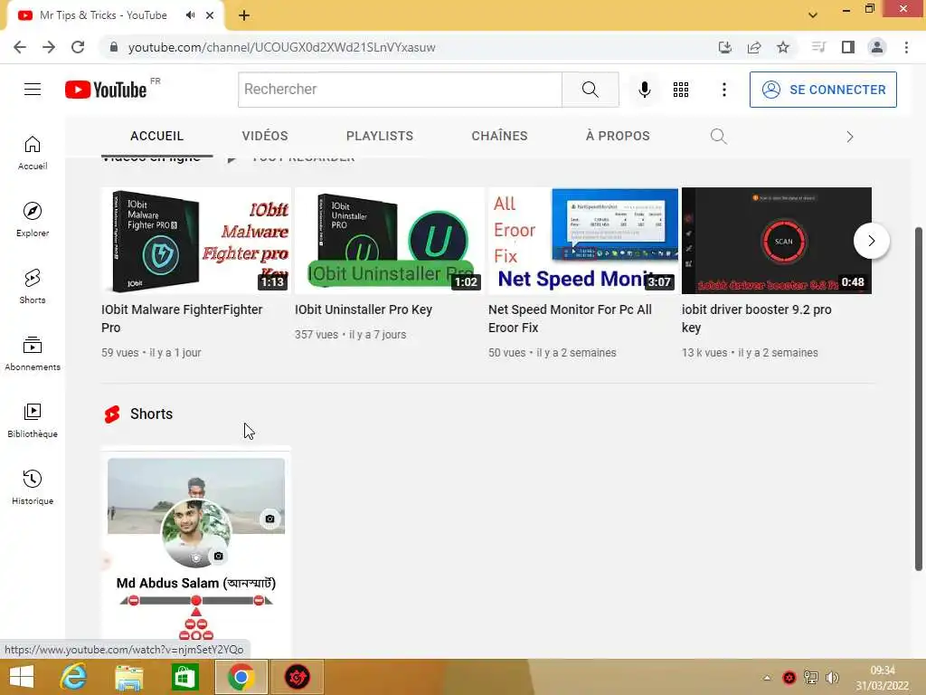This screenshot has height=695, width=926.
Task: Open Bibliothèque in sidebar
Action: (x=33, y=420)
